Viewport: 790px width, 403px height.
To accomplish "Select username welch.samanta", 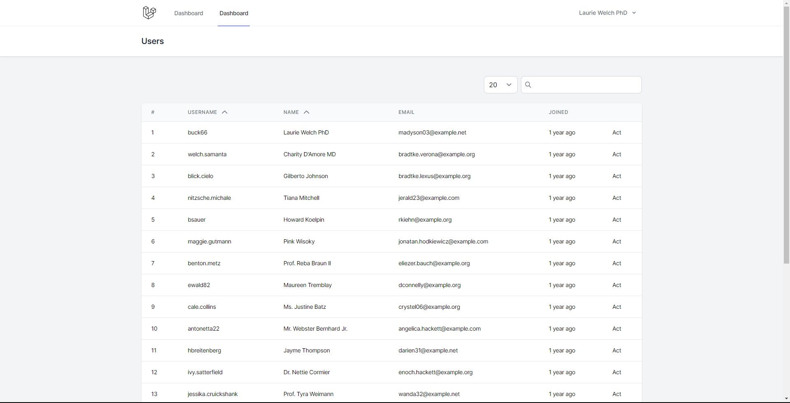I will [207, 154].
